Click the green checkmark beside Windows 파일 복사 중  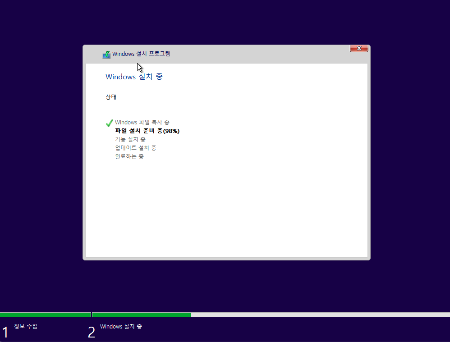point(109,123)
